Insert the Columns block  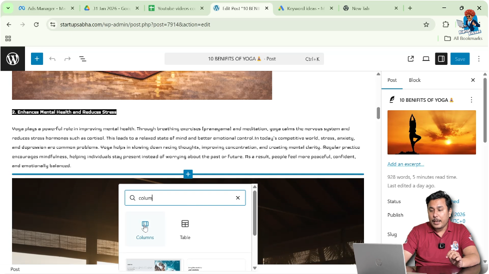145,230
